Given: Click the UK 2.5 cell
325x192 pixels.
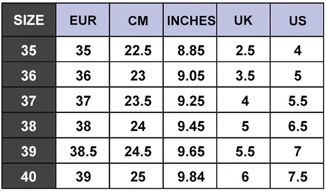Looking at the screenshot, I should coord(245,50).
